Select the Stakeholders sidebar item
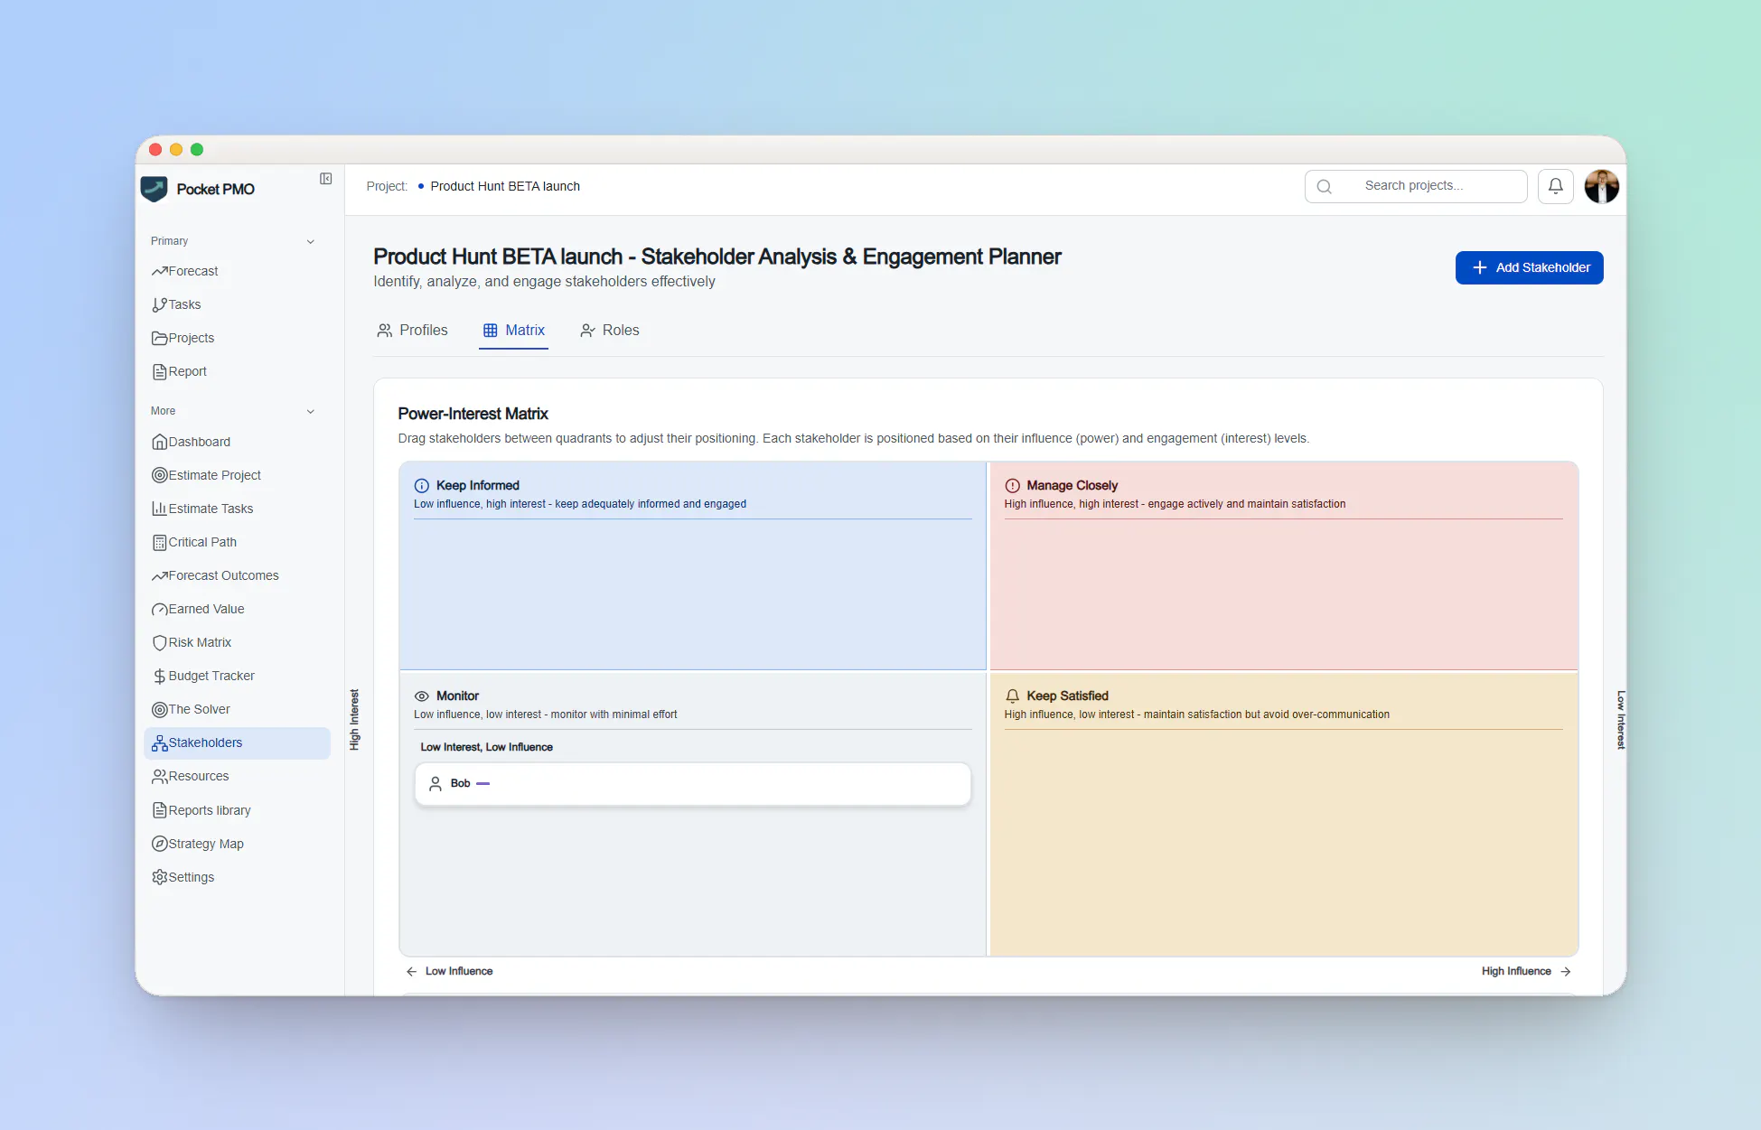The width and height of the screenshot is (1761, 1130). coord(237,742)
